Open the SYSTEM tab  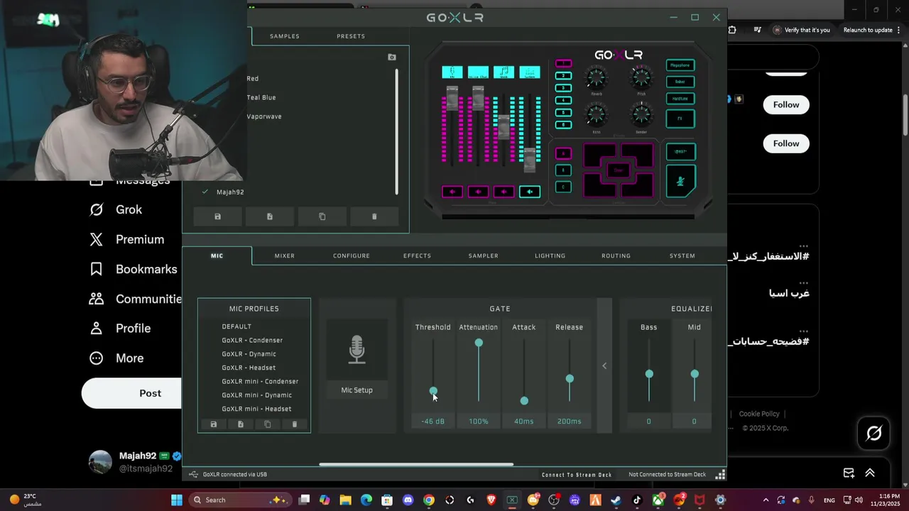682,255
